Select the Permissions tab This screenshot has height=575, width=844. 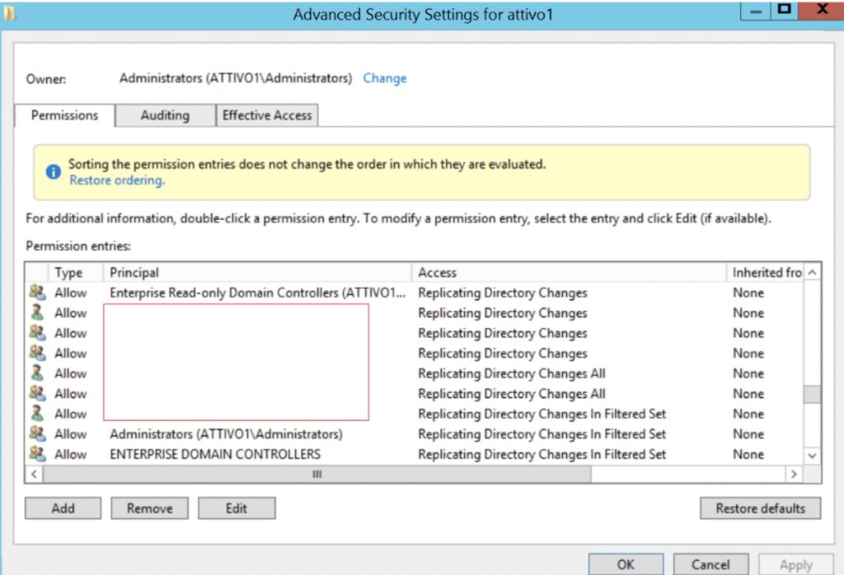pyautogui.click(x=64, y=115)
